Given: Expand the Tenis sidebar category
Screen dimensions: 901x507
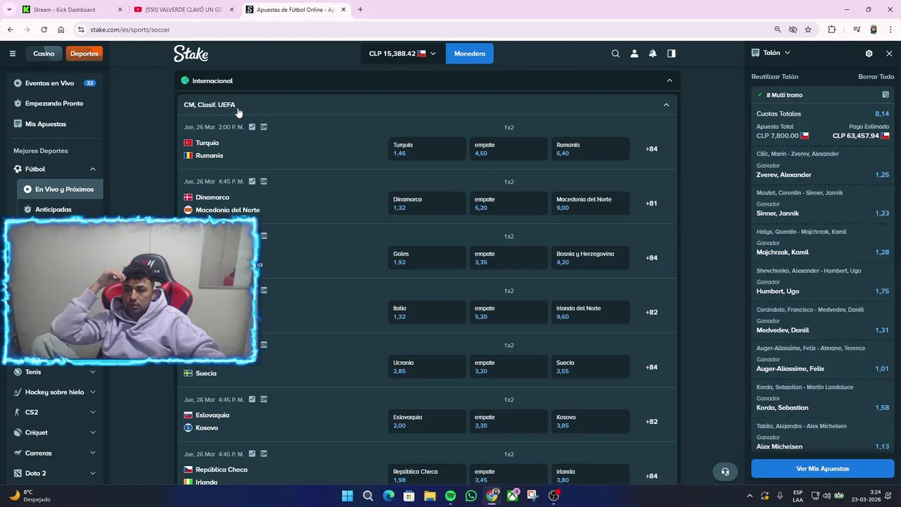Looking at the screenshot, I should click(x=93, y=372).
